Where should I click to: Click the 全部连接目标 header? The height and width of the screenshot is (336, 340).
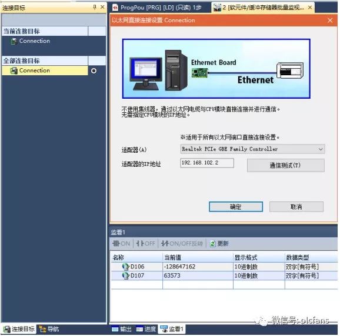tap(45, 61)
